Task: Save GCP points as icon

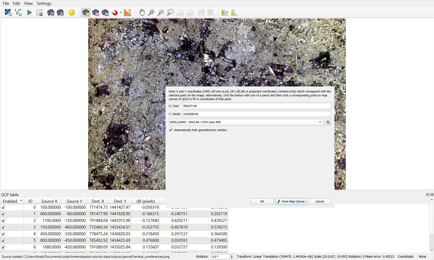Action: (60, 12)
